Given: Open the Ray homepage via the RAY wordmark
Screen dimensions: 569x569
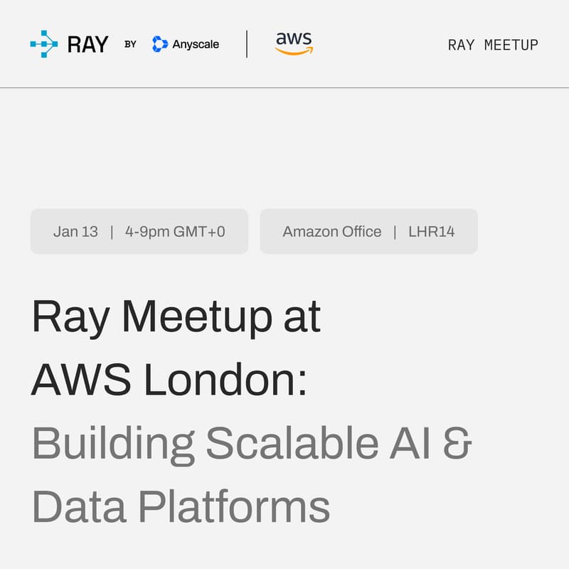Looking at the screenshot, I should 87,44.
